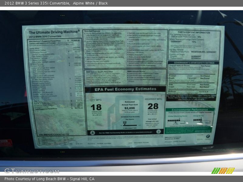Viewport: 243px width, 182px height.
Task: Click the gas pump graphic in the fuel economy box
Action: click(125, 113)
